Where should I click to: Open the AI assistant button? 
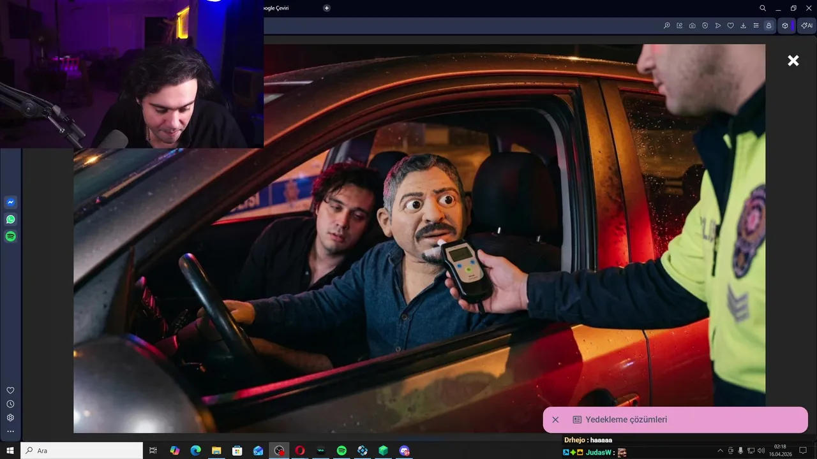pyautogui.click(x=807, y=25)
